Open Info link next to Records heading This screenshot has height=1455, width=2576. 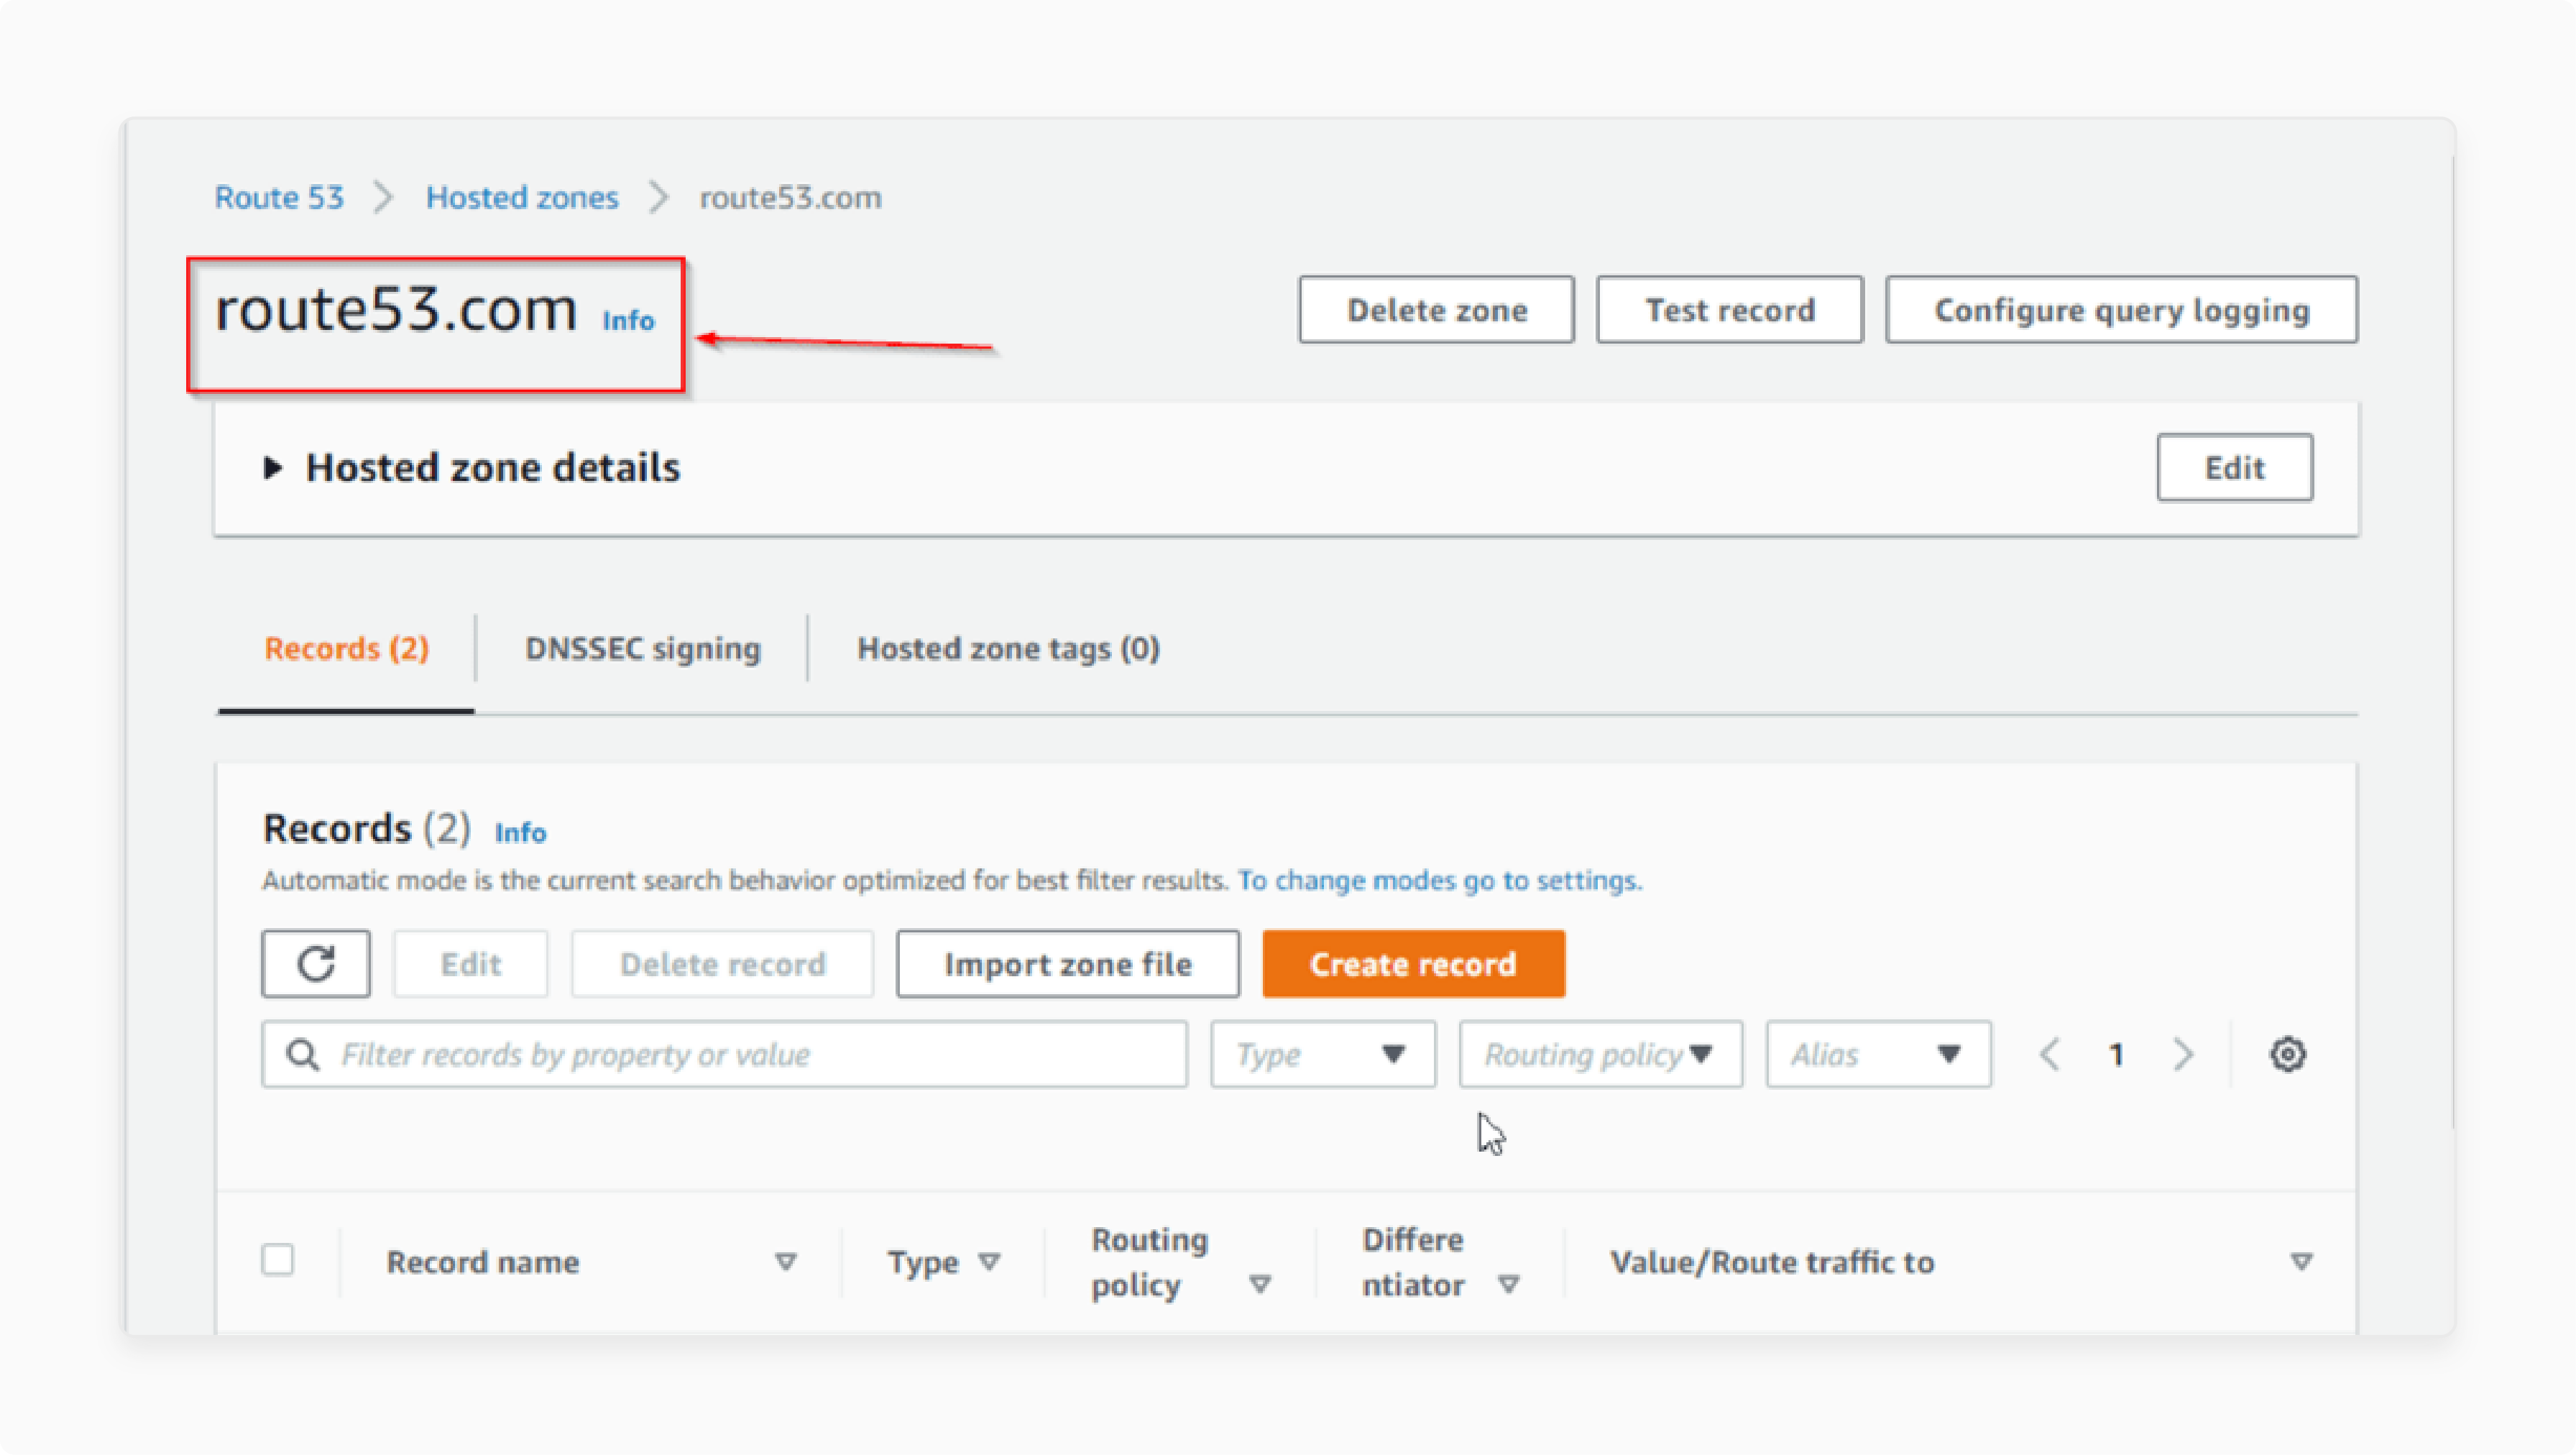520,832
